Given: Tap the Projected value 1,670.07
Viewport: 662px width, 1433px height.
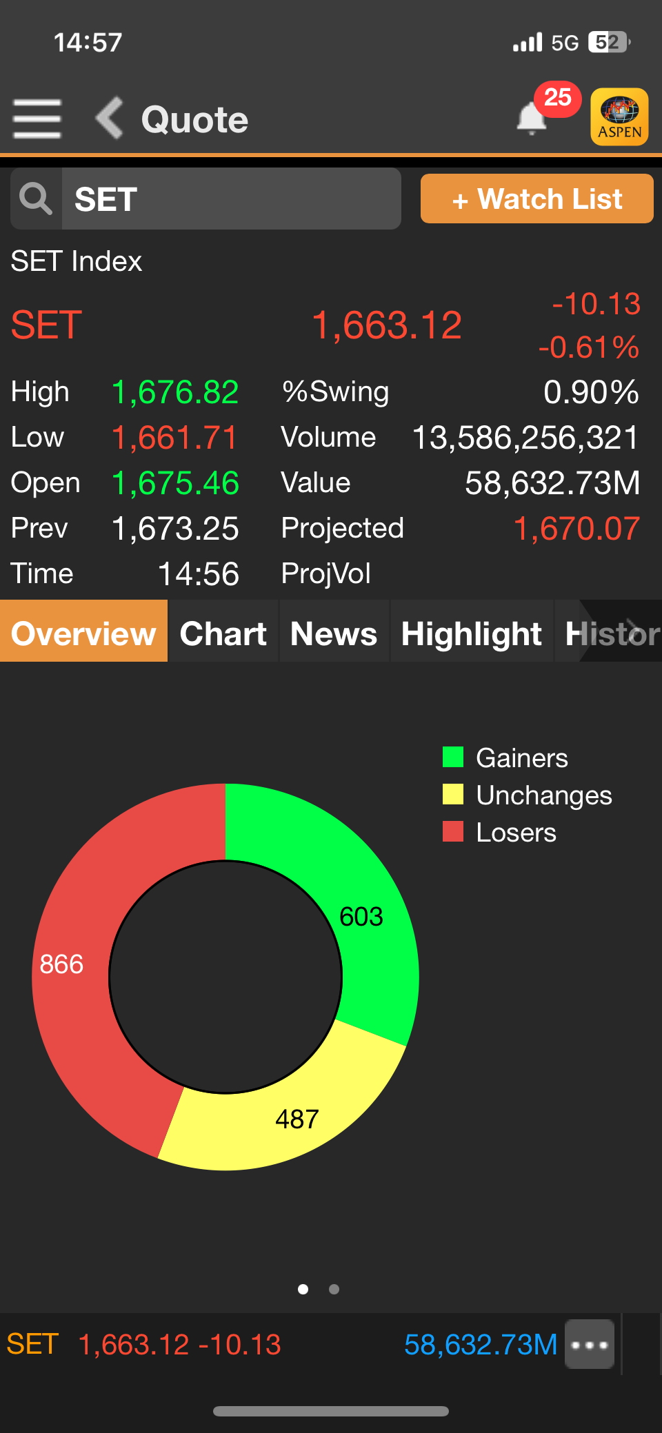Looking at the screenshot, I should [x=576, y=529].
